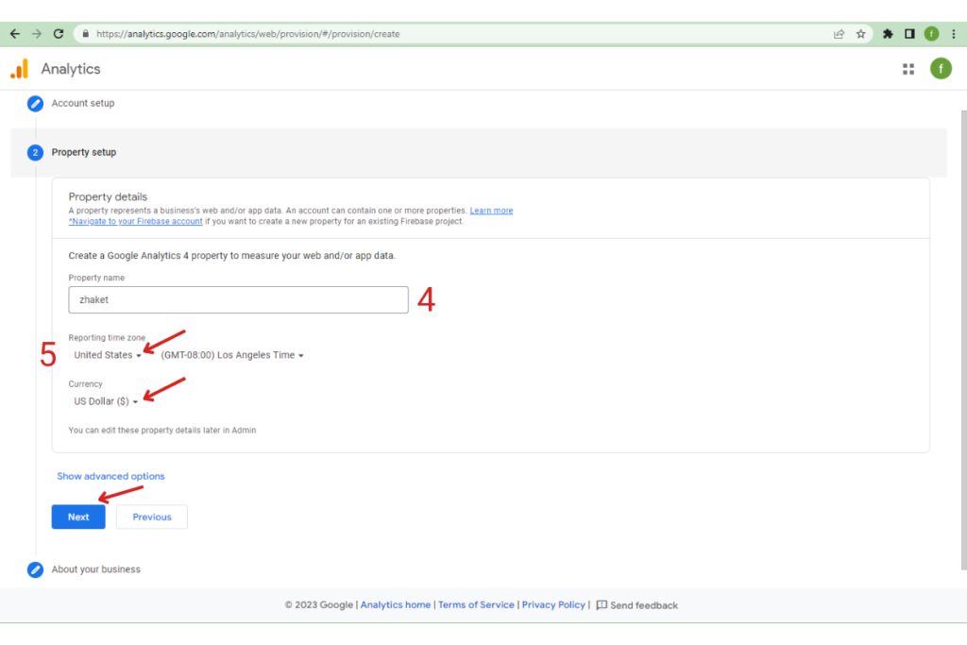Click the share page icon in address bar
The image size is (967, 645).
(839, 34)
